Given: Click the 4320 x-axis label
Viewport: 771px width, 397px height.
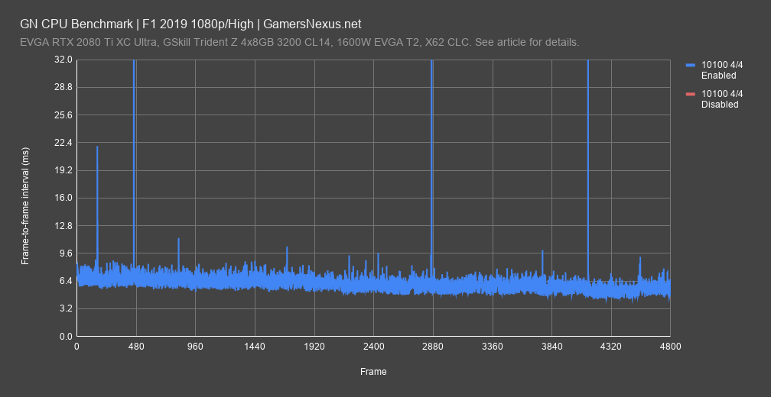Looking at the screenshot, I should [x=611, y=346].
